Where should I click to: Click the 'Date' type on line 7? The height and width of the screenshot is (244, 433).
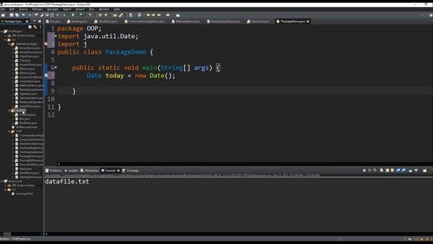click(x=94, y=75)
